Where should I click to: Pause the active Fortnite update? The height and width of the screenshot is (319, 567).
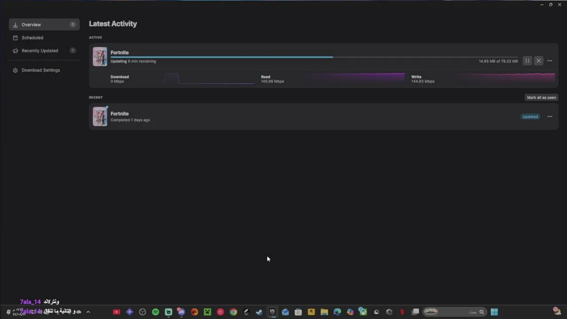[527, 61]
